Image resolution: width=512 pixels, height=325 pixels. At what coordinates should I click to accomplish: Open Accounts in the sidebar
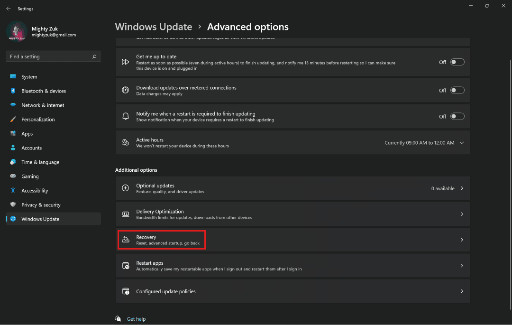54,148
